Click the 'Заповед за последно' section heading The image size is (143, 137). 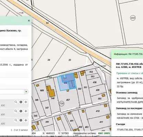pos(129,108)
